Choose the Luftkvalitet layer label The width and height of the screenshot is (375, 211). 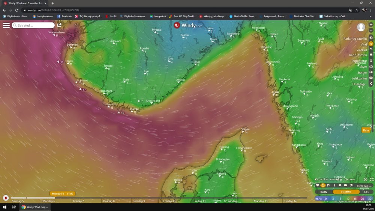click(360, 78)
